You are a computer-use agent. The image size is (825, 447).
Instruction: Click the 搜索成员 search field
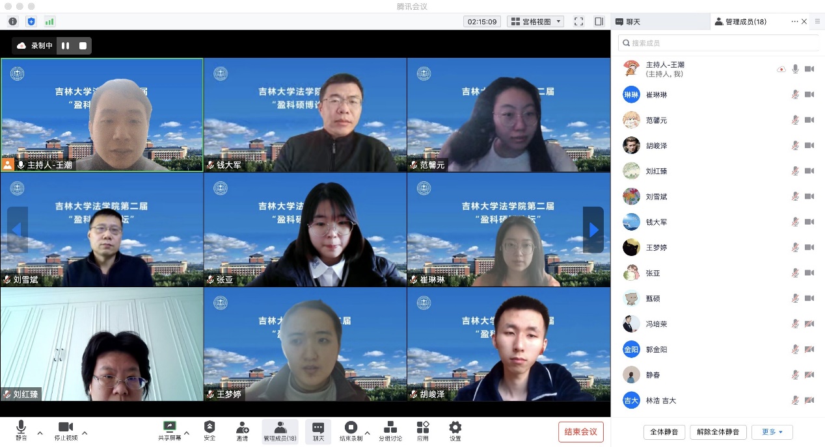pyautogui.click(x=718, y=43)
